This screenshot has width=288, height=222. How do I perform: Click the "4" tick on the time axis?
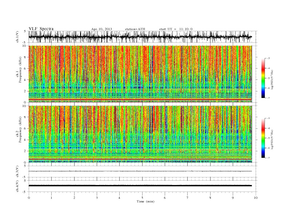(x=119, y=198)
